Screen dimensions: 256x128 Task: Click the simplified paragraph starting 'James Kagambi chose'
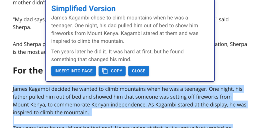tap(119, 18)
